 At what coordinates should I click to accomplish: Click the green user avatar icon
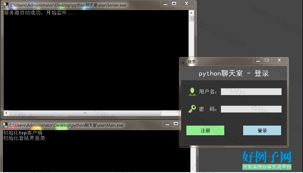[192, 91]
